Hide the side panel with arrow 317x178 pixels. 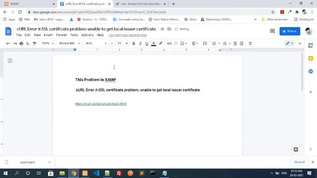311,149
